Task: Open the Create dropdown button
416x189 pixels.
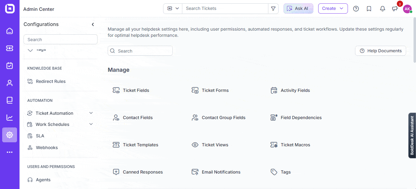Action: tap(333, 9)
